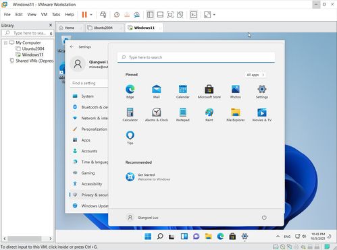Open the console view icon
The width and height of the screenshot is (337, 250).
(x=194, y=15)
